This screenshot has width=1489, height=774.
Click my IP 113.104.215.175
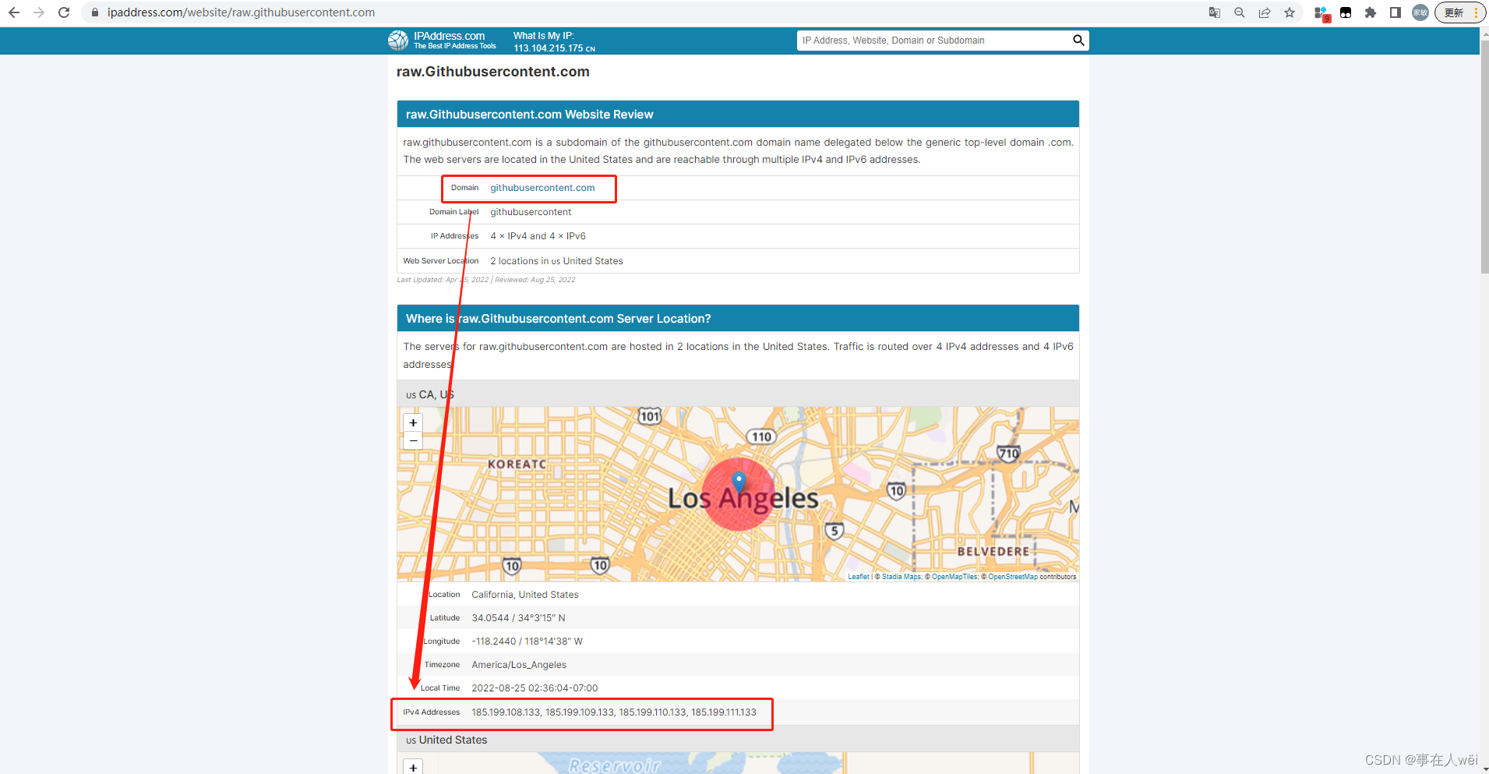coord(549,48)
